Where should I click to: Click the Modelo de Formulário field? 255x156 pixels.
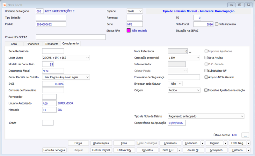coord(48,64)
